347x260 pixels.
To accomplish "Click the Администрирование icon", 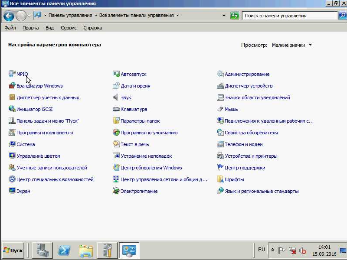I will [220, 74].
